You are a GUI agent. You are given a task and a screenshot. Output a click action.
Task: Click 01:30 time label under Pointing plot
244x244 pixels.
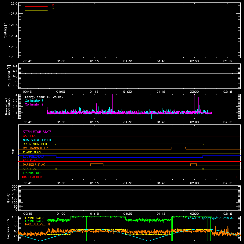tap(128, 61)
